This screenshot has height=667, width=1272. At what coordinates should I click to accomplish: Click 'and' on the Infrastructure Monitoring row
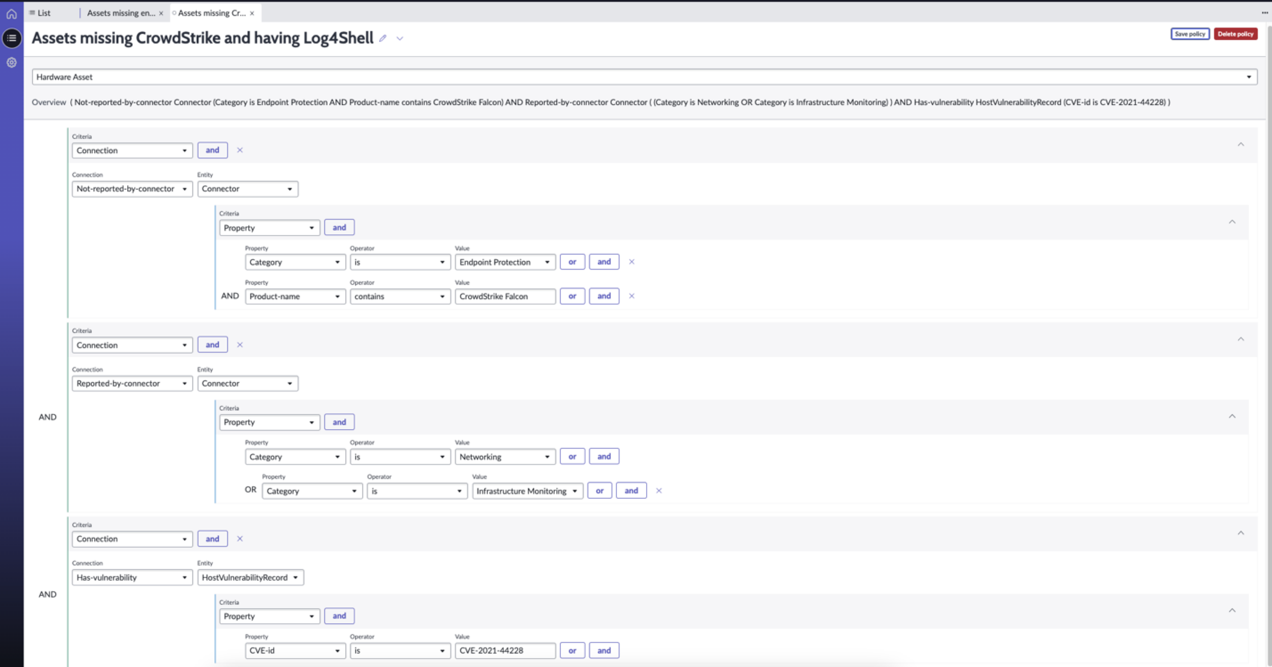631,491
